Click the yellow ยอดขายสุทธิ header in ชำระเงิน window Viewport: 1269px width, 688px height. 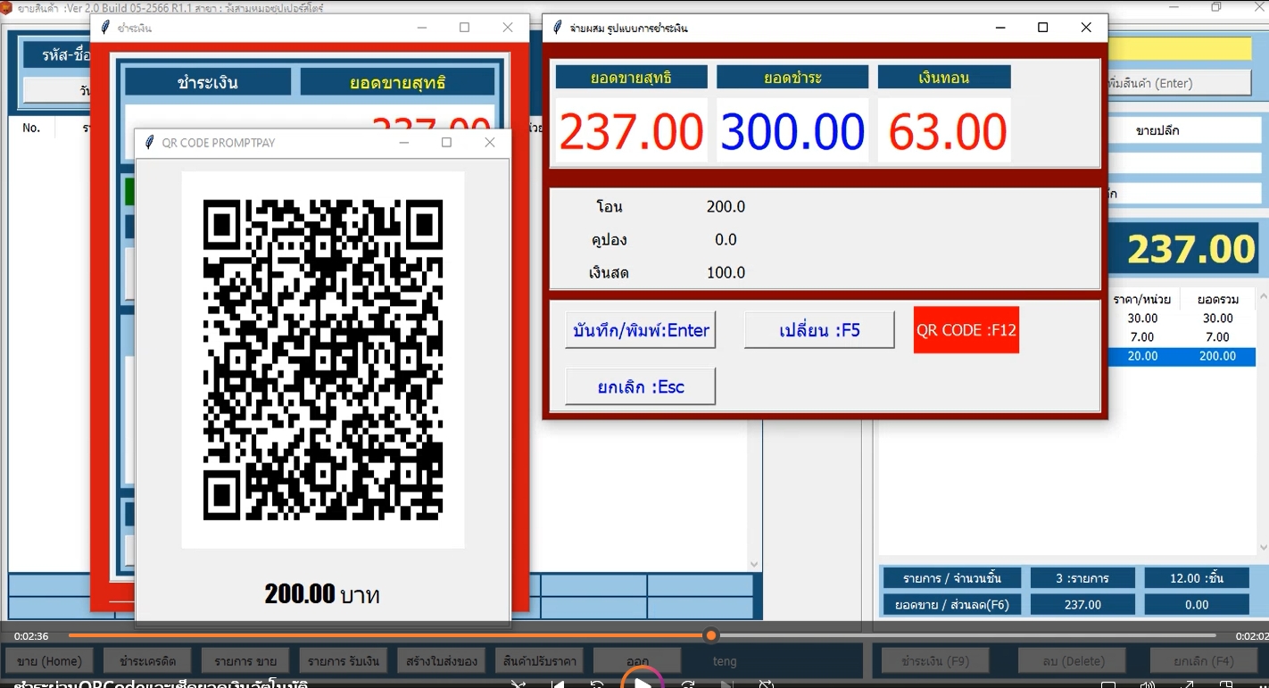pos(397,83)
